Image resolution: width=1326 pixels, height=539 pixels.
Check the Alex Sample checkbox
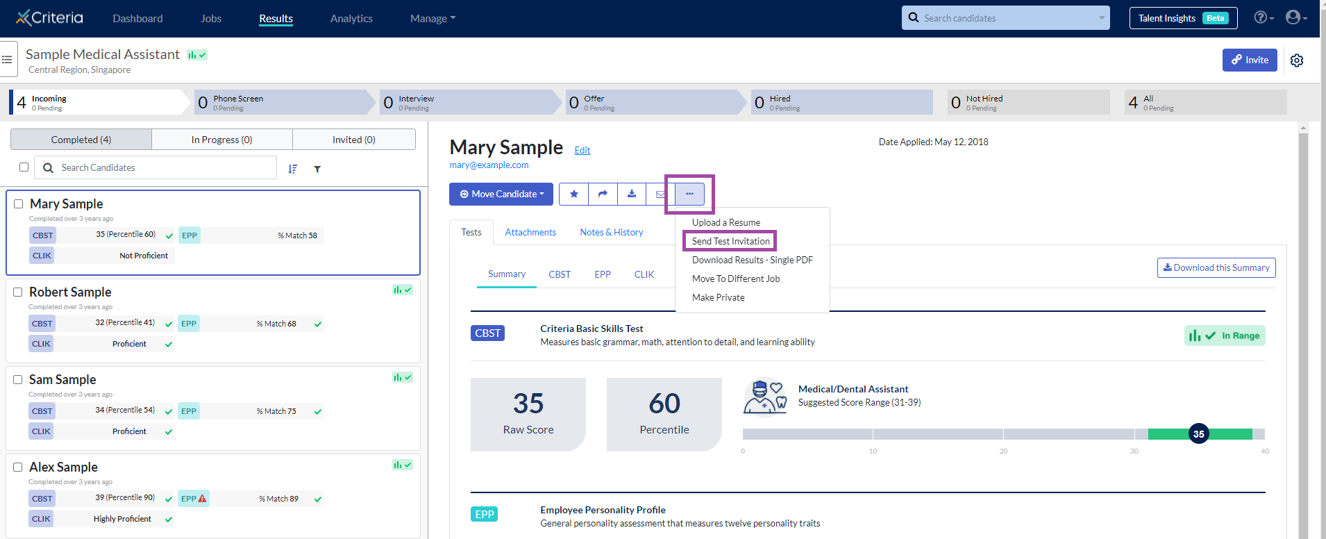point(18,467)
